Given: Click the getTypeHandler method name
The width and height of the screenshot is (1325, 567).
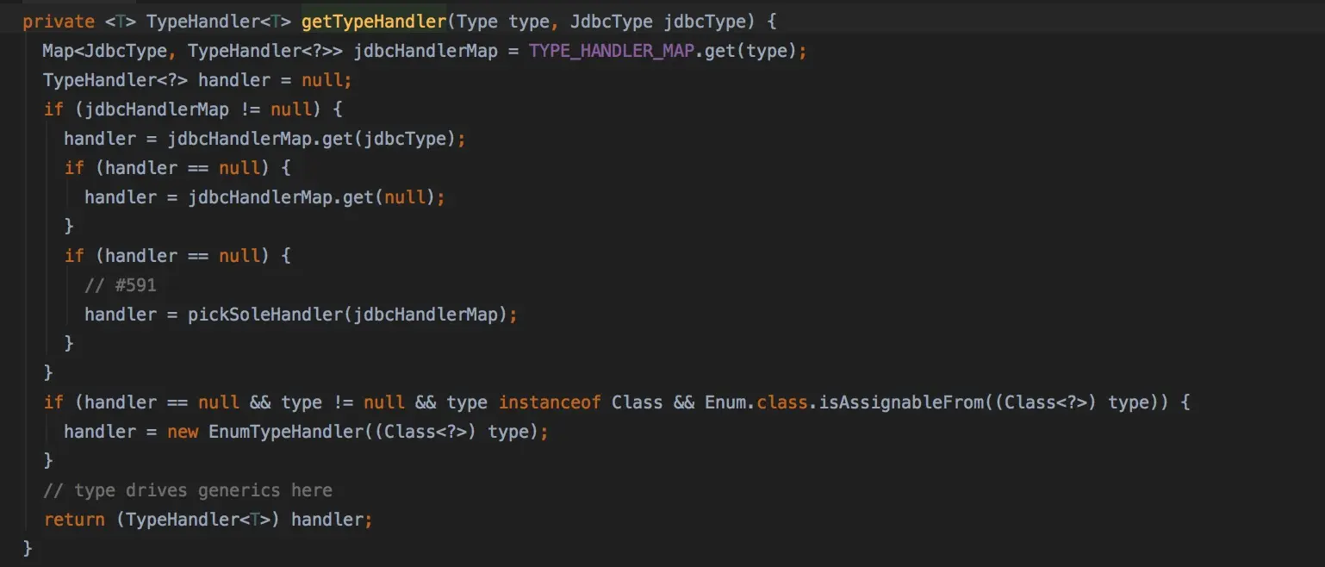Looking at the screenshot, I should (374, 22).
